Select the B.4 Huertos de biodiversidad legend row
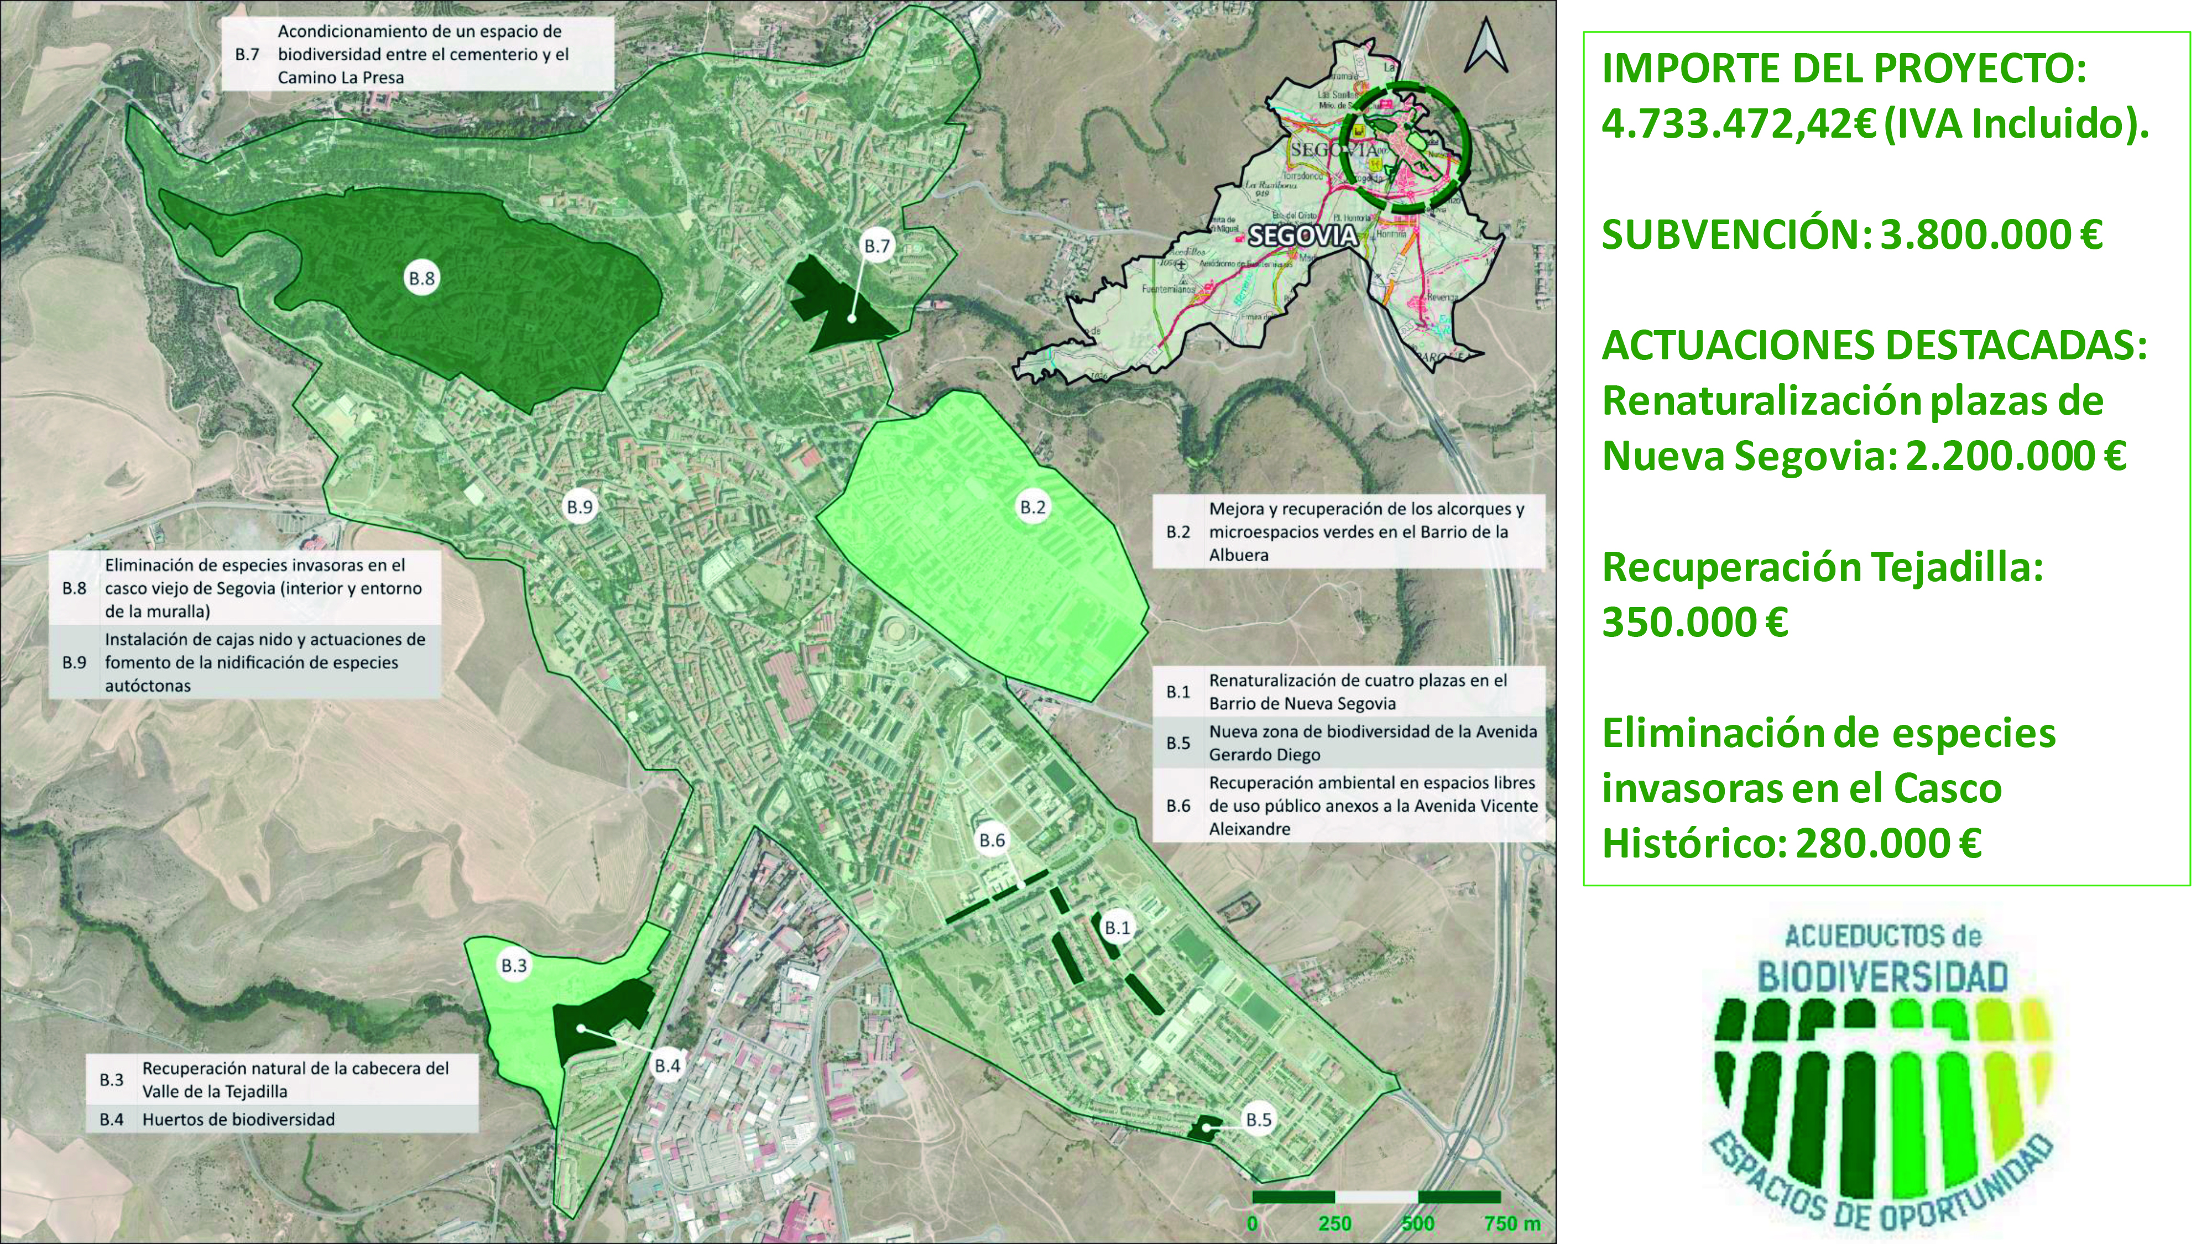2212x1244 pixels. [x=283, y=1120]
